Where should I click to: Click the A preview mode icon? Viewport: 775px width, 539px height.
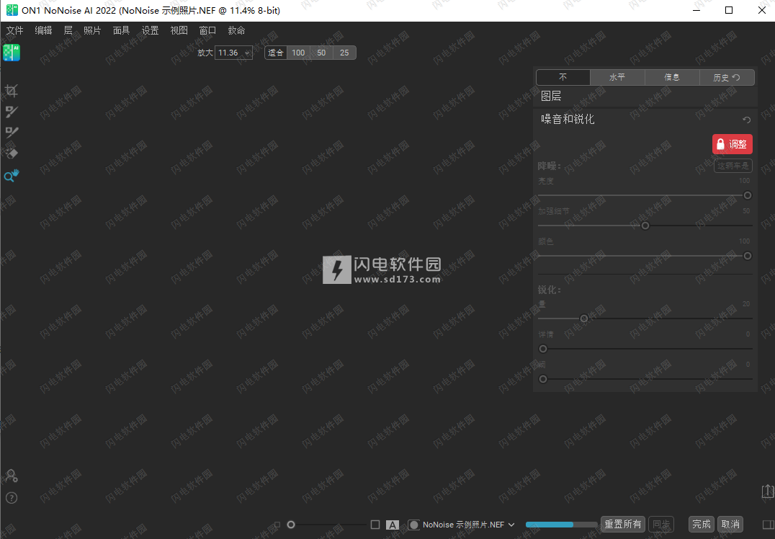coord(393,525)
